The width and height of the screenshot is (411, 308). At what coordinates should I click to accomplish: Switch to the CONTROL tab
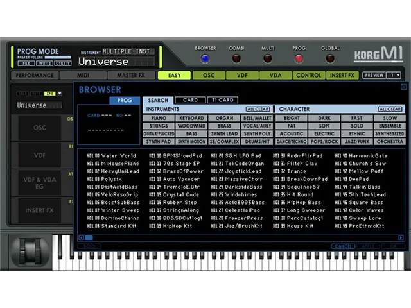[x=309, y=76]
